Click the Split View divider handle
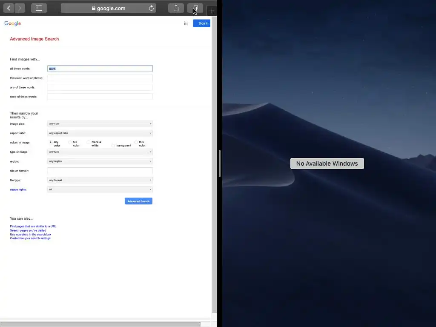Viewport: 436px width, 327px height. [x=220, y=163]
